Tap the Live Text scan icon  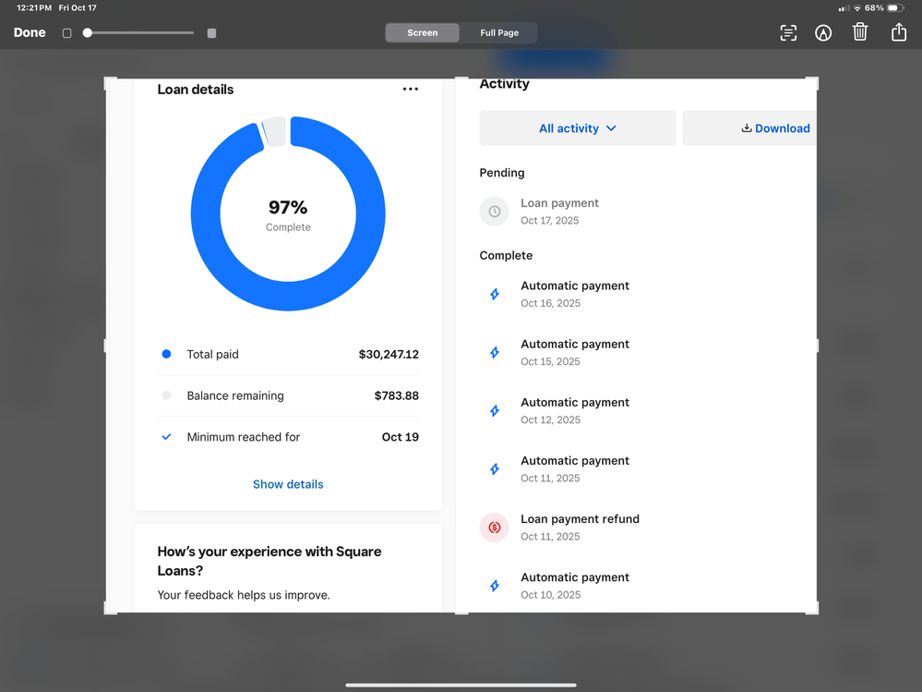[x=788, y=33]
